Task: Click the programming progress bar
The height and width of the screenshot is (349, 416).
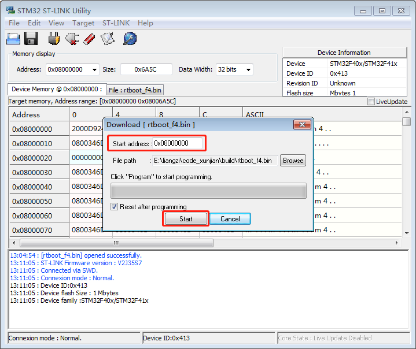Action: point(208,191)
